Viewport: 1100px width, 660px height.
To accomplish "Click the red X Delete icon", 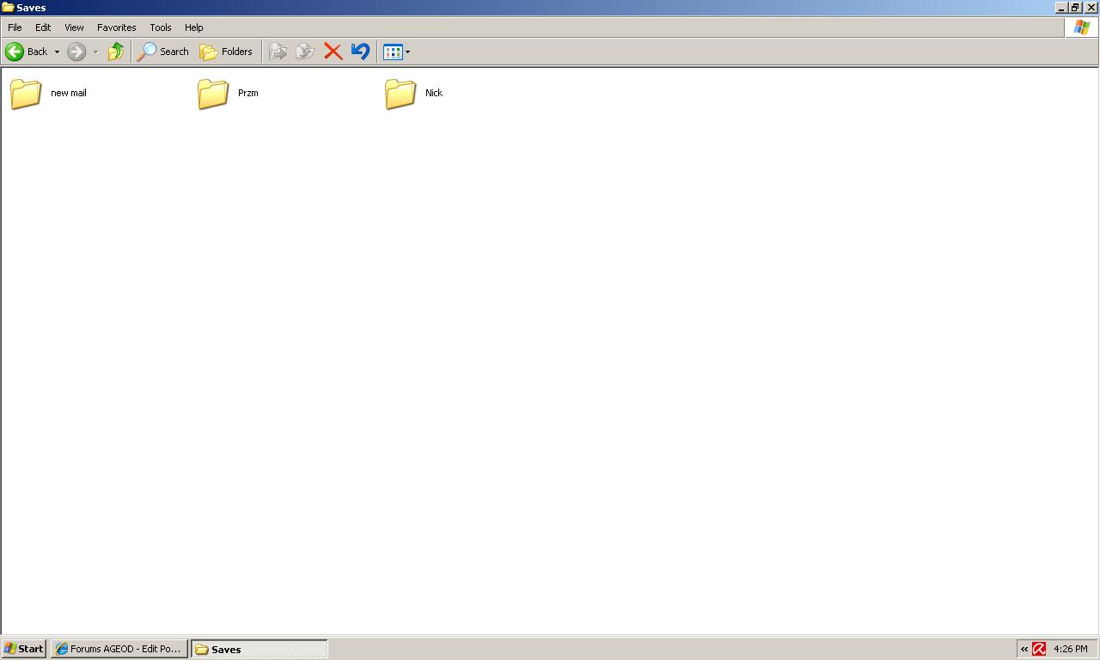I will [333, 52].
